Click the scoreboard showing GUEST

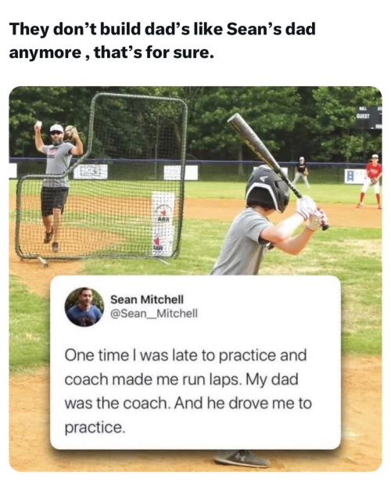point(369,117)
